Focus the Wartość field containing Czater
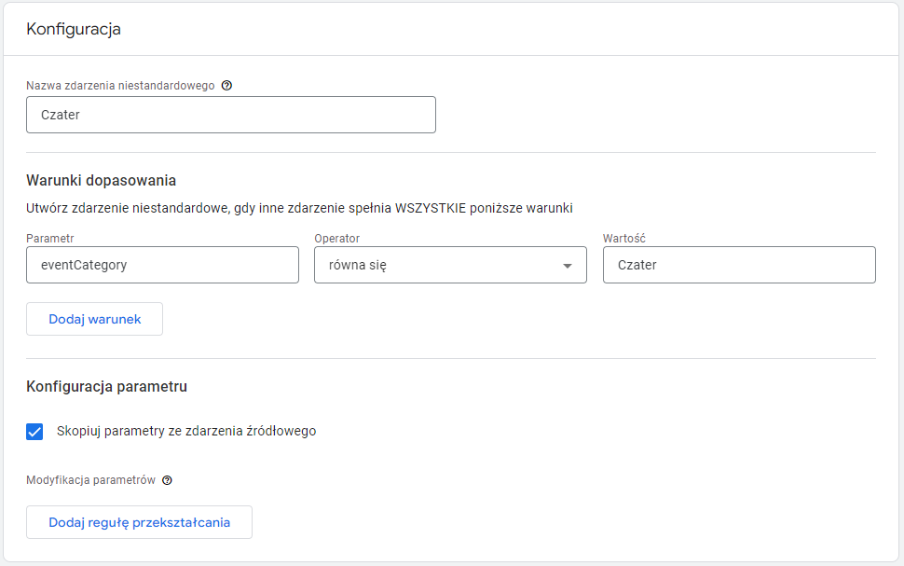The height and width of the screenshot is (566, 904). (x=739, y=265)
